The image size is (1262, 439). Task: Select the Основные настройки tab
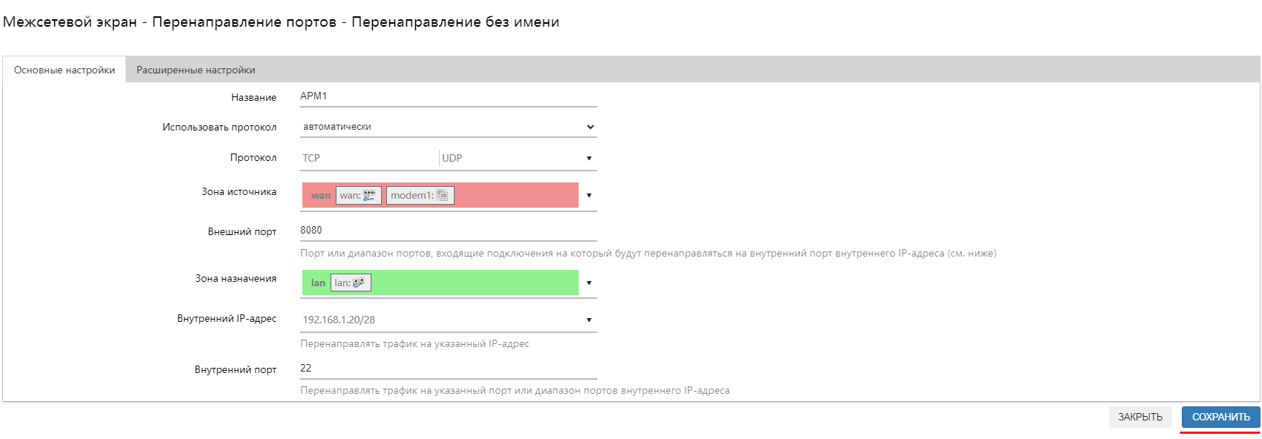tap(64, 69)
